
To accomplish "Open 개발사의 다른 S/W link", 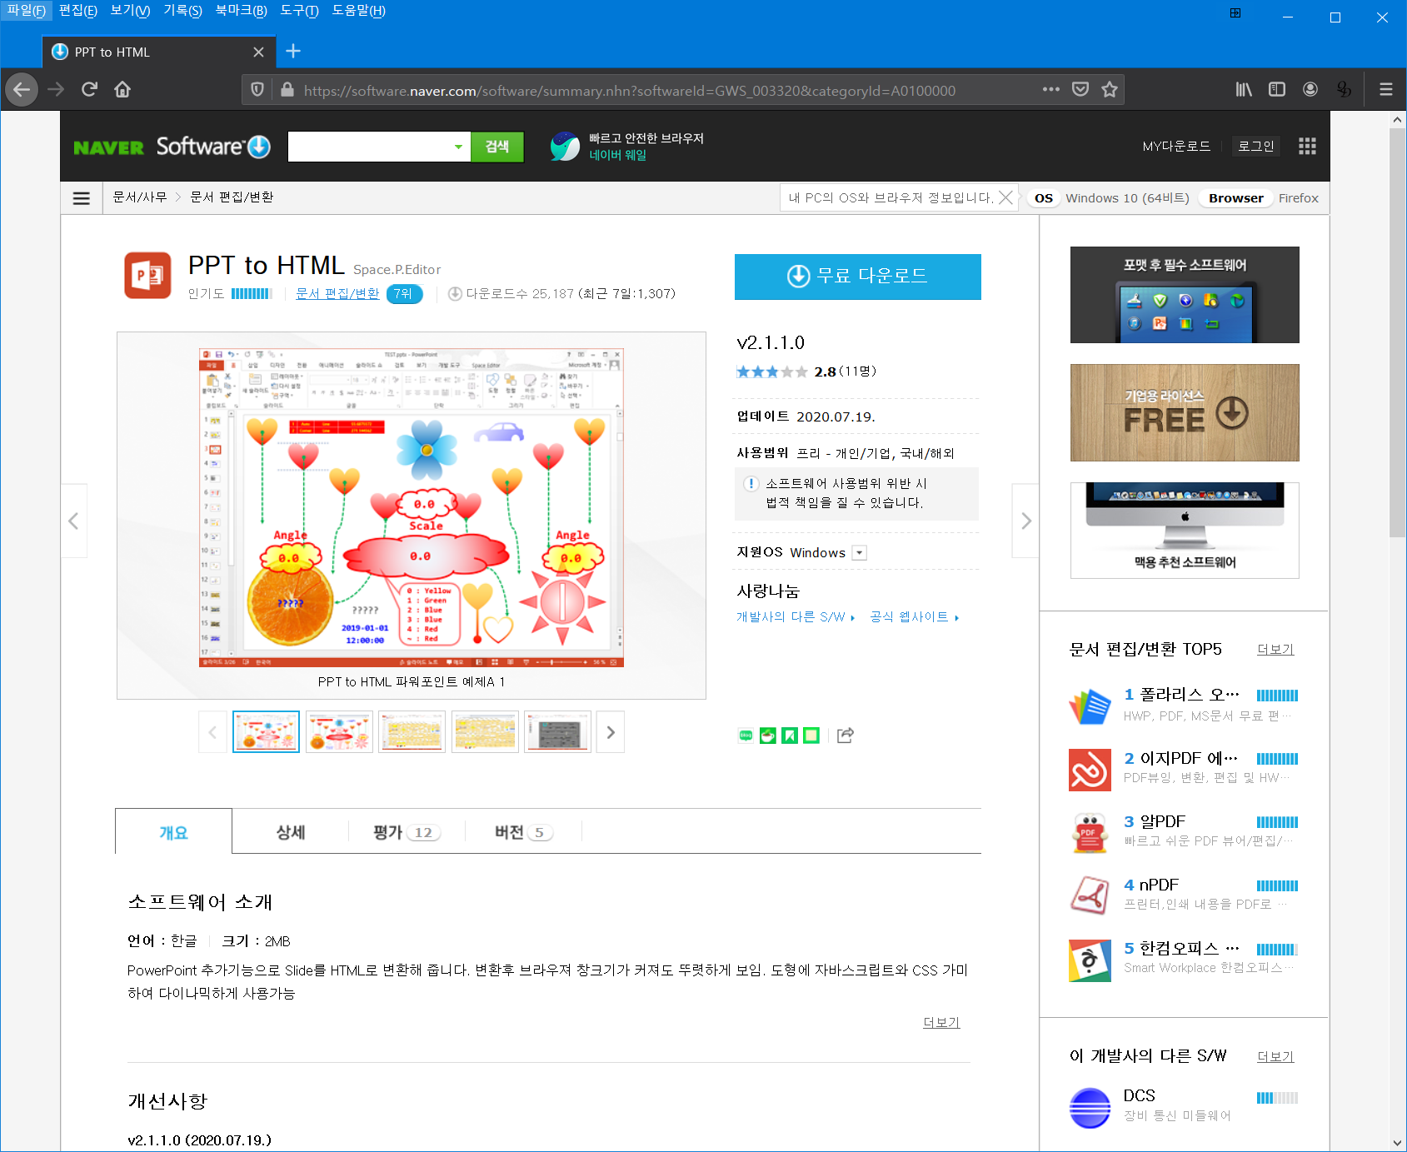I will 795,617.
